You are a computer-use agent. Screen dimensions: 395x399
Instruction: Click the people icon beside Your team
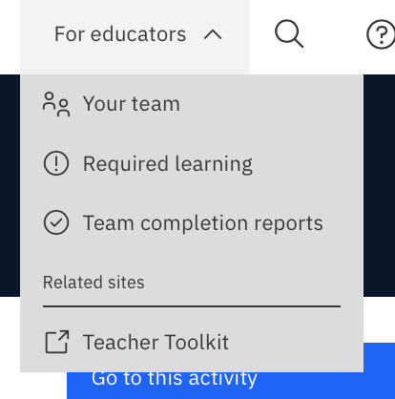click(56, 104)
